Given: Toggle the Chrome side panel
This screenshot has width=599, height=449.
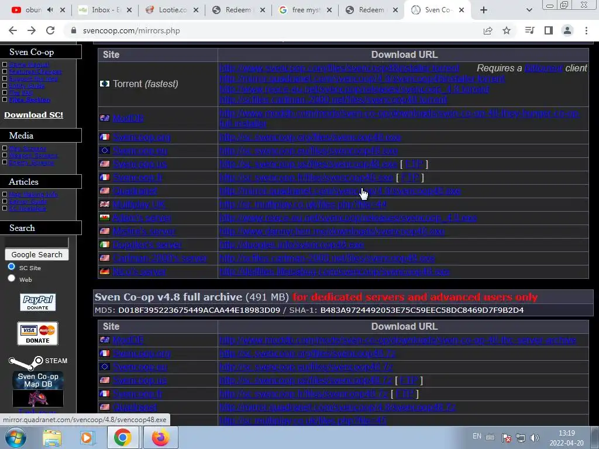Looking at the screenshot, I should point(549,30).
